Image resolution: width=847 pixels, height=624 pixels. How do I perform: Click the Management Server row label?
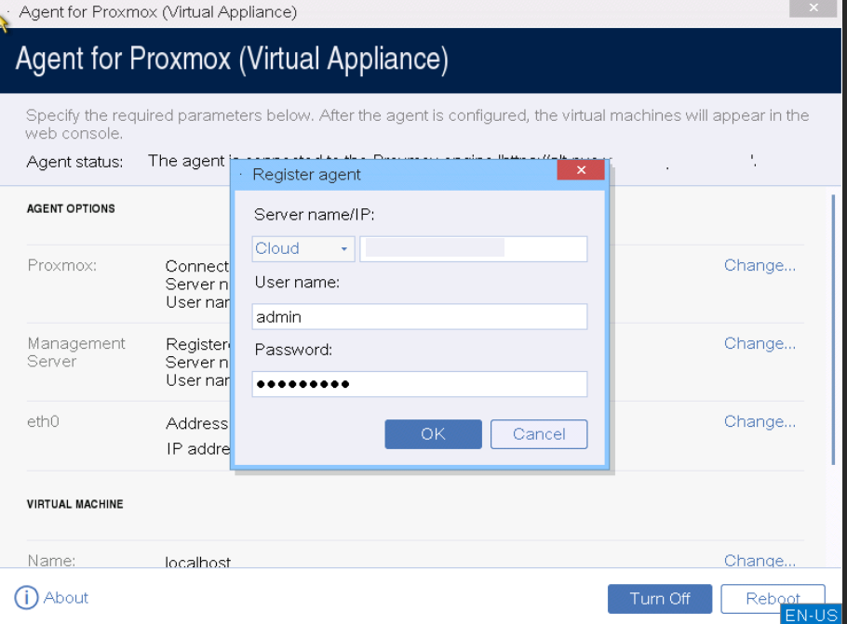pos(76,352)
